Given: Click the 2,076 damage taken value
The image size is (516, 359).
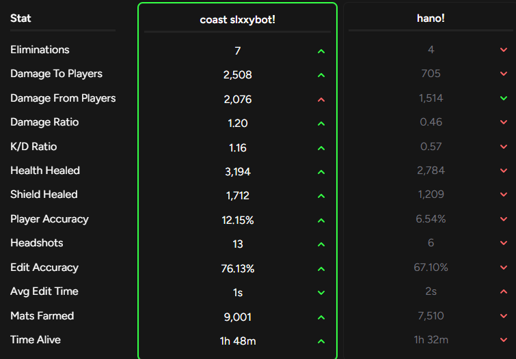Looking at the screenshot, I should (238, 99).
